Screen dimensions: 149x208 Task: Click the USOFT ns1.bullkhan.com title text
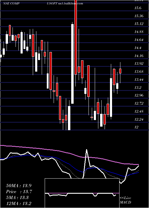click(65, 4)
